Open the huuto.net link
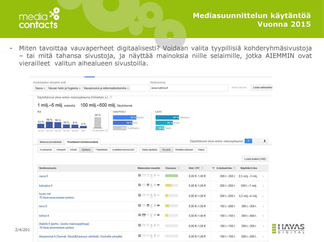Viewport: 324px width, 242px height. [45, 194]
